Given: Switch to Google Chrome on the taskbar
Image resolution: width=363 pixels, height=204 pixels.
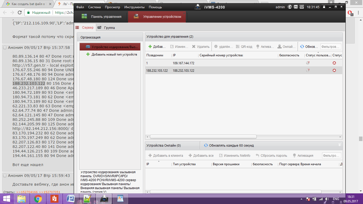Looking at the screenshot, I should (38, 199).
